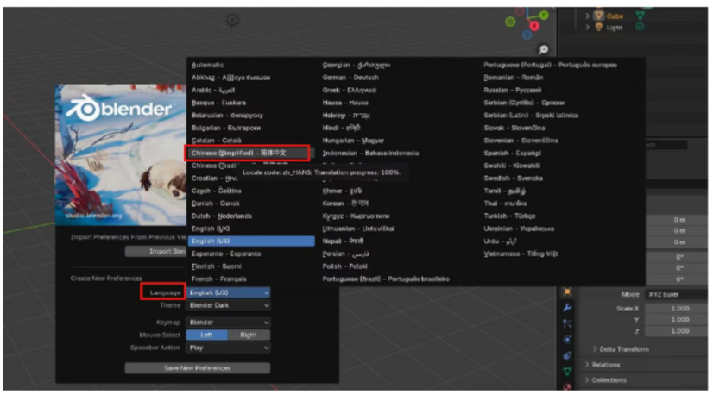The width and height of the screenshot is (713, 395).
Task: Open Object properties tab icon
Action: pyautogui.click(x=567, y=292)
